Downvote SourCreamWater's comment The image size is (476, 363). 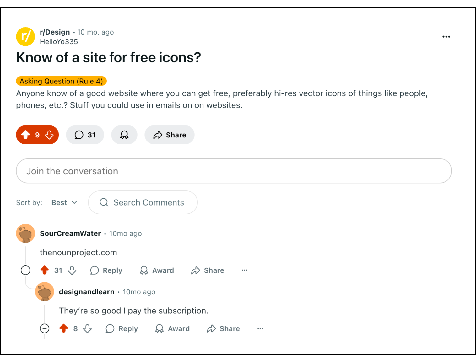pos(72,270)
